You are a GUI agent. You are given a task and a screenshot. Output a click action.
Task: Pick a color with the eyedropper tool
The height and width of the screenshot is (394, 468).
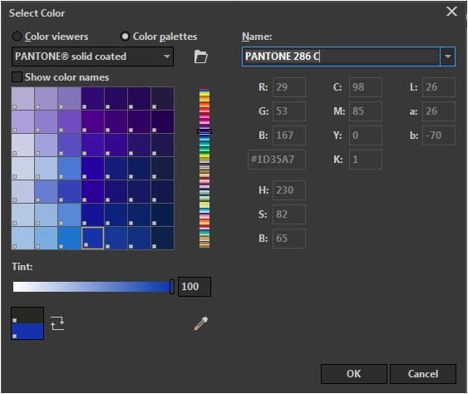click(x=201, y=323)
